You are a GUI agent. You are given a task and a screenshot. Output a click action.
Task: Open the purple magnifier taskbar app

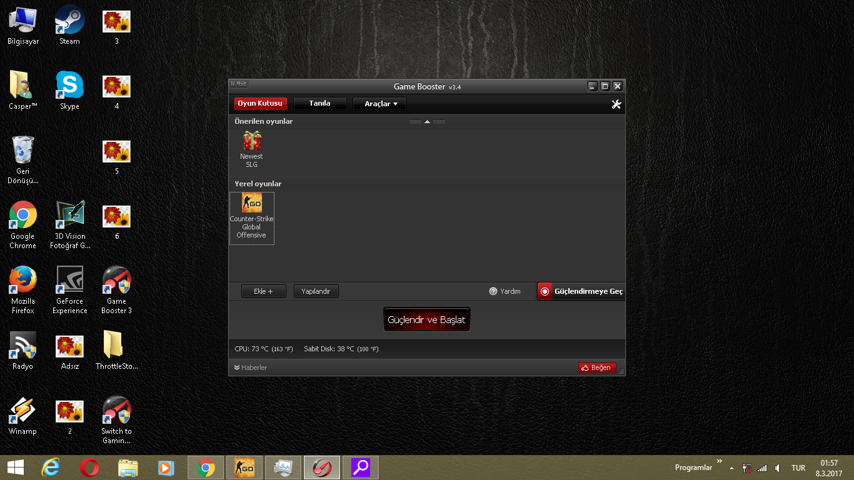(x=361, y=467)
